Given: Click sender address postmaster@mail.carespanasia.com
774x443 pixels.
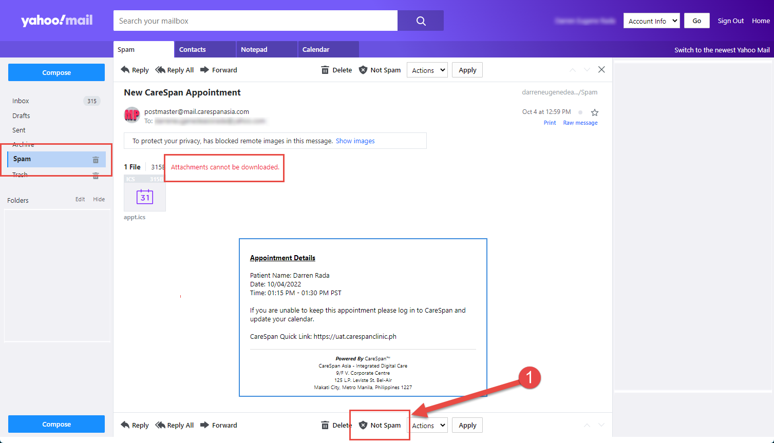Looking at the screenshot, I should click(x=197, y=111).
